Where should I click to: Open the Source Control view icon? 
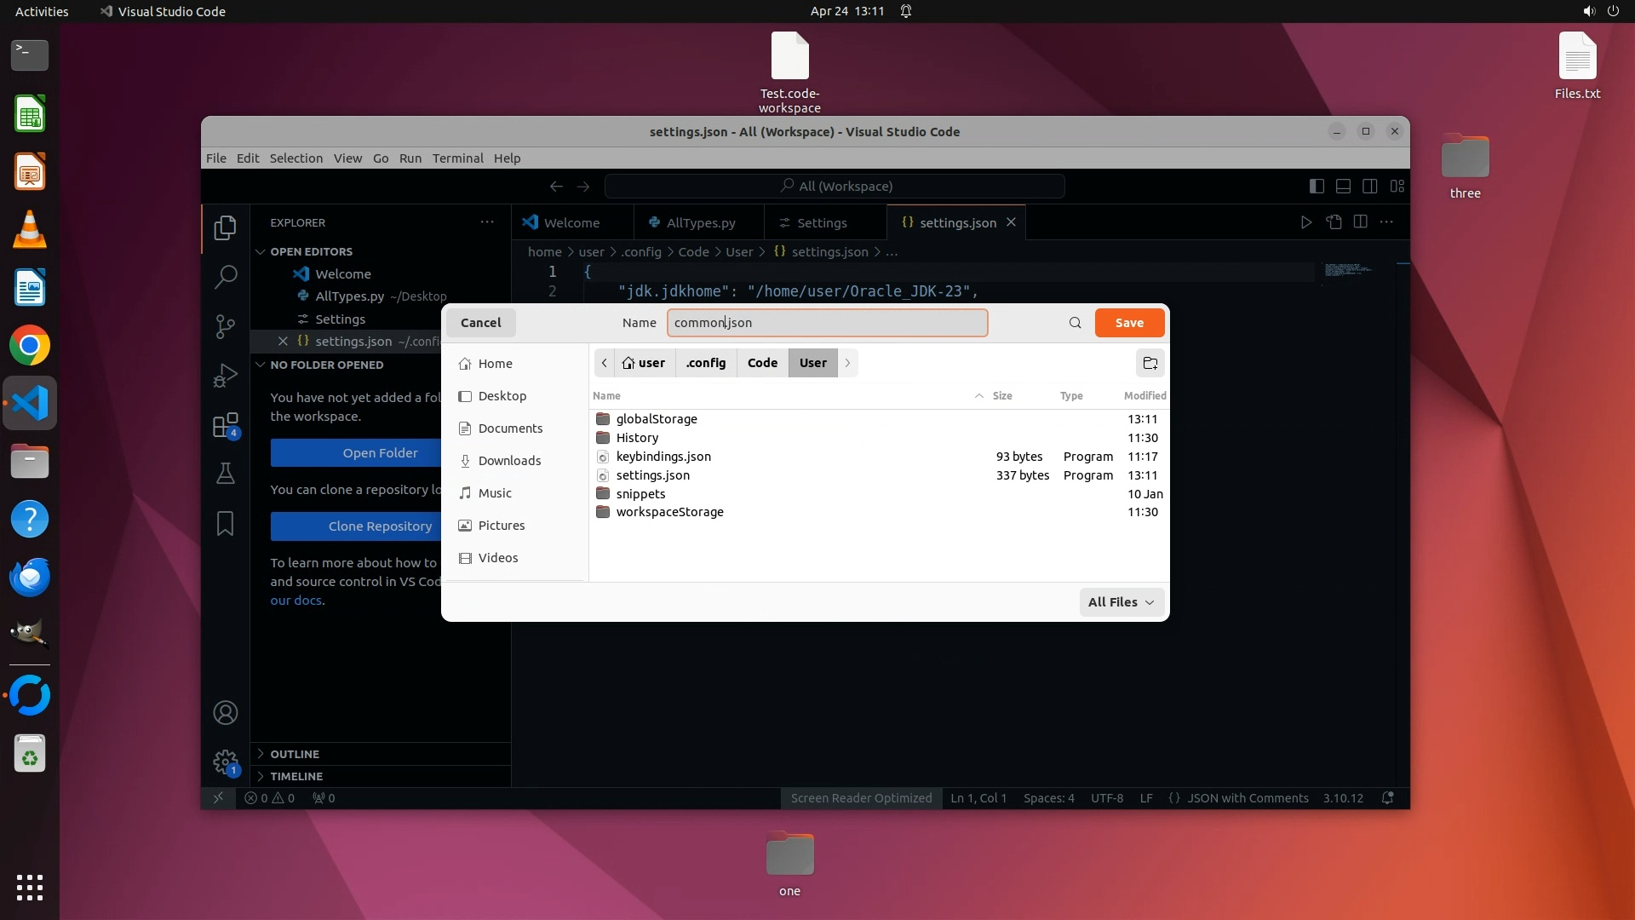pyautogui.click(x=225, y=326)
